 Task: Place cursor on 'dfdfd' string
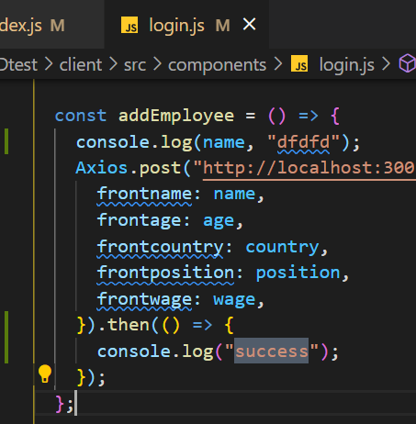click(303, 142)
